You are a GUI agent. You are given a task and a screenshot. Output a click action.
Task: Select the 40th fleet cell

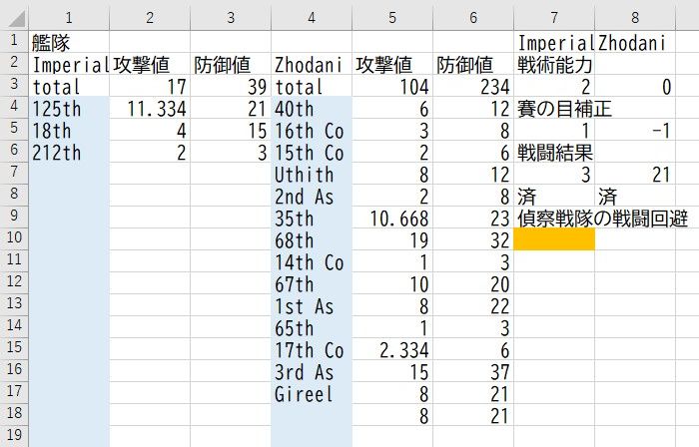point(312,108)
